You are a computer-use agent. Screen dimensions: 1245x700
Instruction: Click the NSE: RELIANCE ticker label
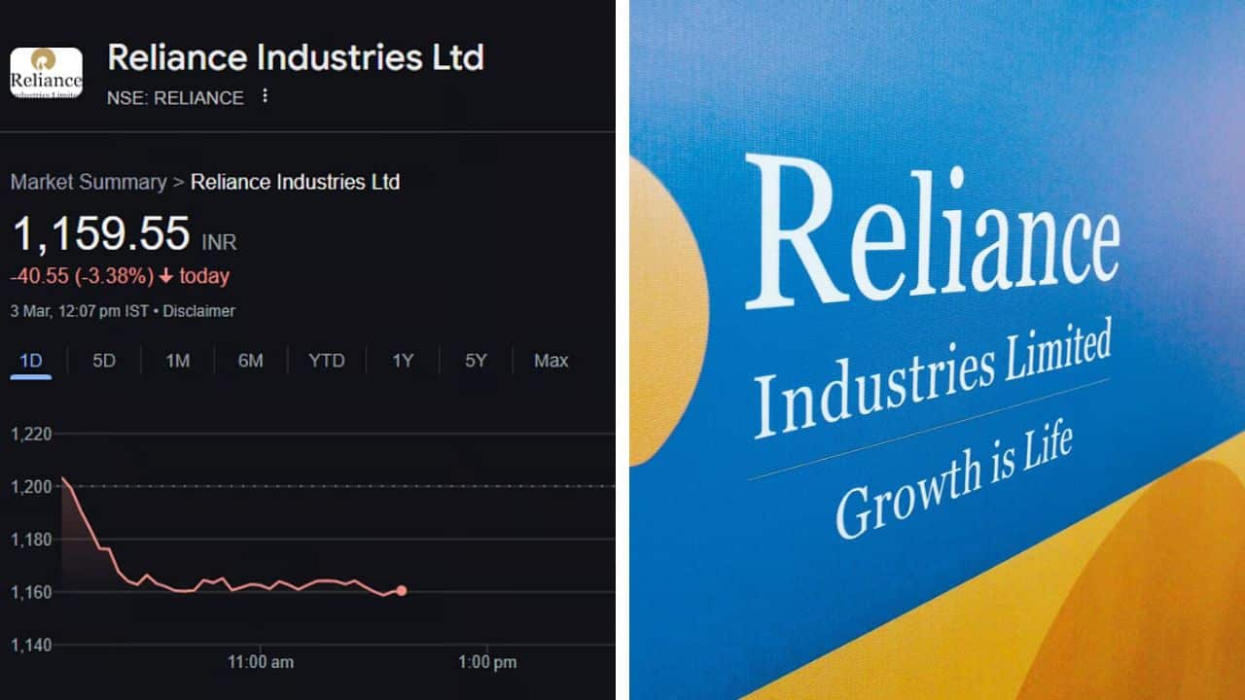tap(177, 97)
